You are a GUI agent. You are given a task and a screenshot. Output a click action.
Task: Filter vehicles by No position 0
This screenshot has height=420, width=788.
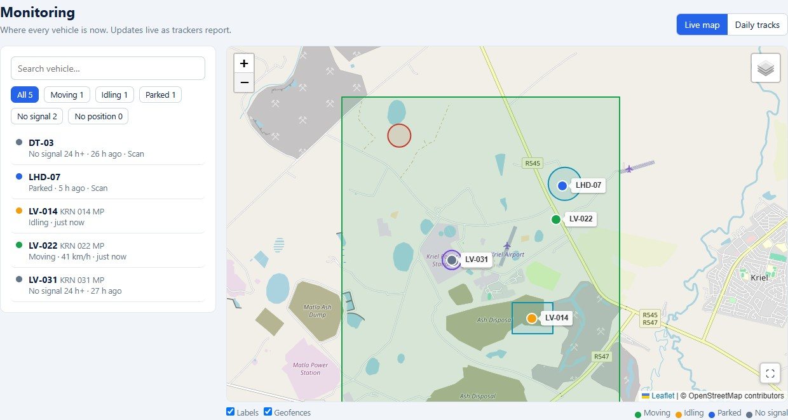pyautogui.click(x=98, y=117)
